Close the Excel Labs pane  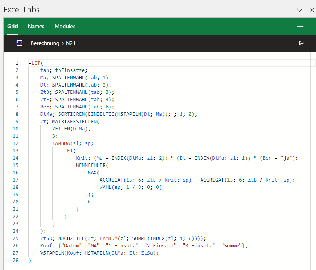312,10
